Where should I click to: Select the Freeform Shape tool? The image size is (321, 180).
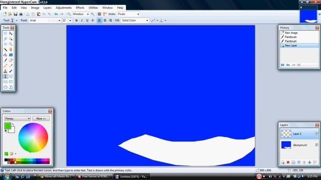[x=11, y=87]
